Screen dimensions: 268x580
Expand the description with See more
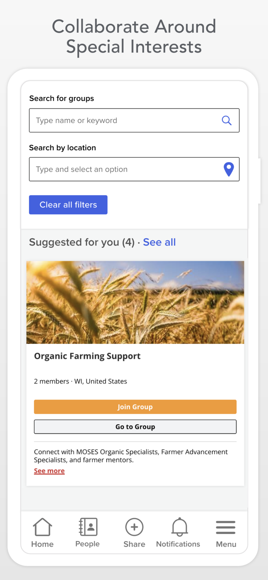click(49, 471)
